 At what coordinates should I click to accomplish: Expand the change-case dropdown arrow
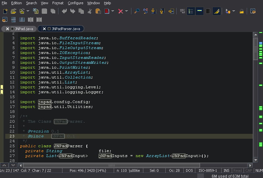click(x=234, y=11)
